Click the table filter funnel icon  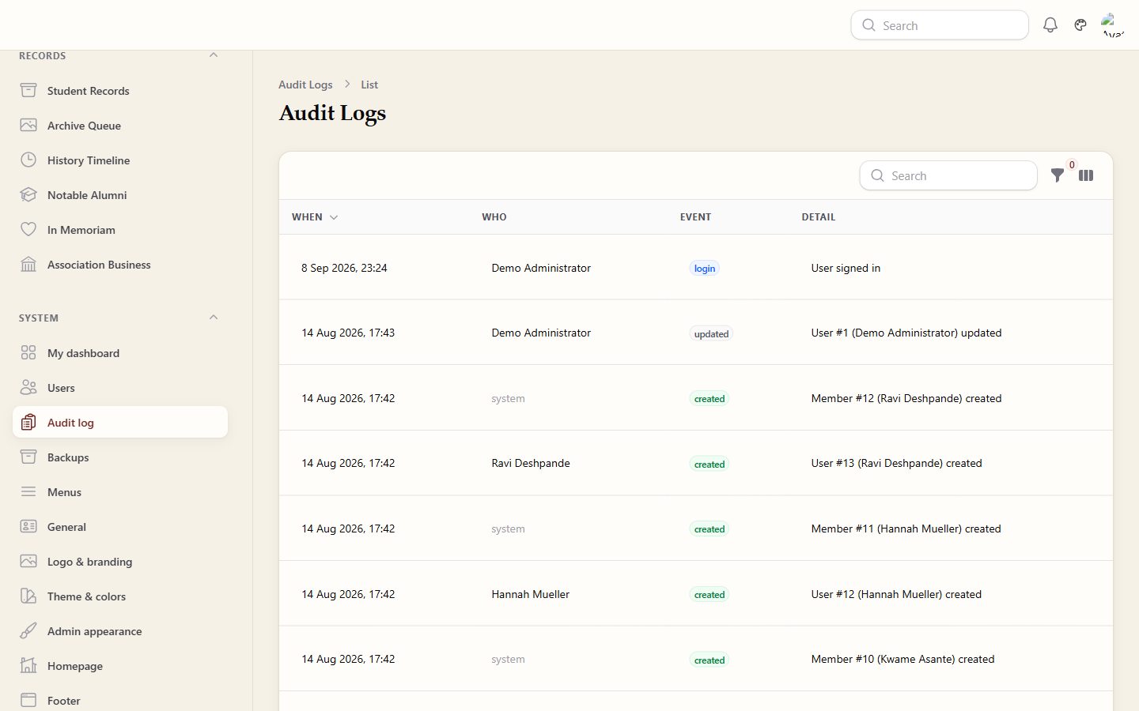tap(1058, 175)
